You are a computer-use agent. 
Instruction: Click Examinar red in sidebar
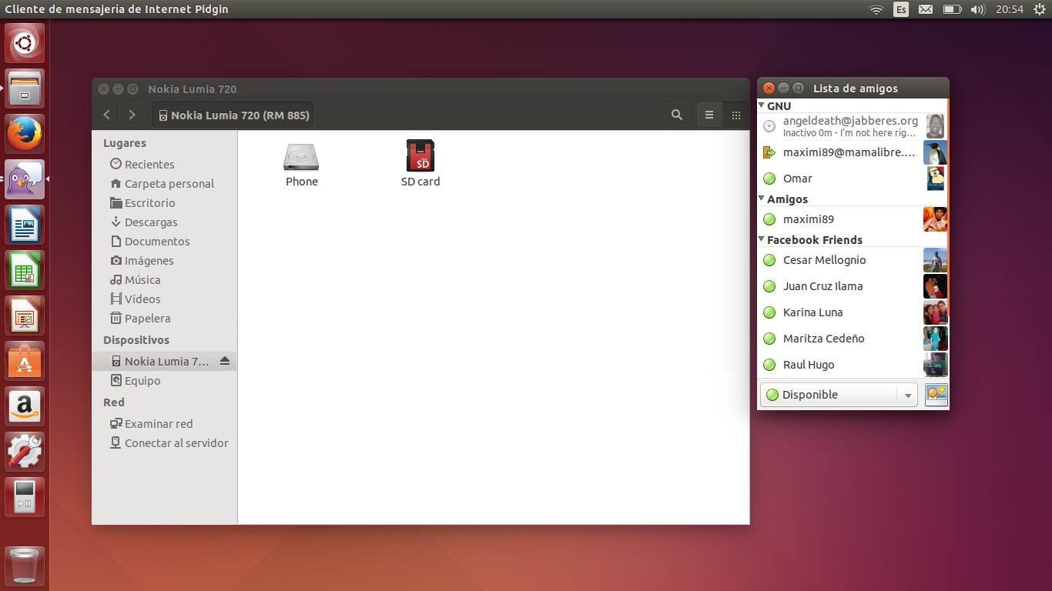pyautogui.click(x=151, y=423)
